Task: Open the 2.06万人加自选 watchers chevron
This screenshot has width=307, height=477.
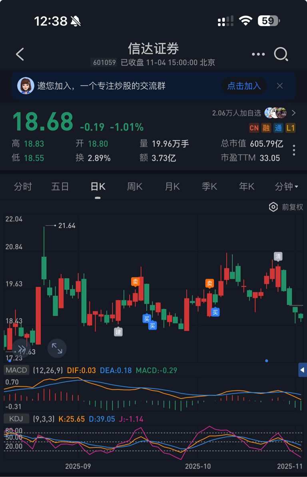Action: click(x=294, y=113)
